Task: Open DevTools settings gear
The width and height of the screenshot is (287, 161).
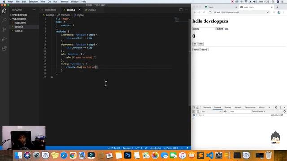Action: pos(276,107)
